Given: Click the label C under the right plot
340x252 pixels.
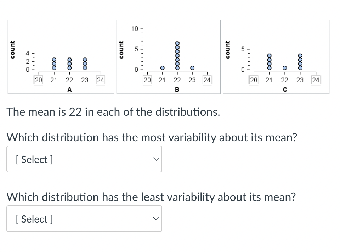Looking at the screenshot, I should pyautogui.click(x=285, y=89).
